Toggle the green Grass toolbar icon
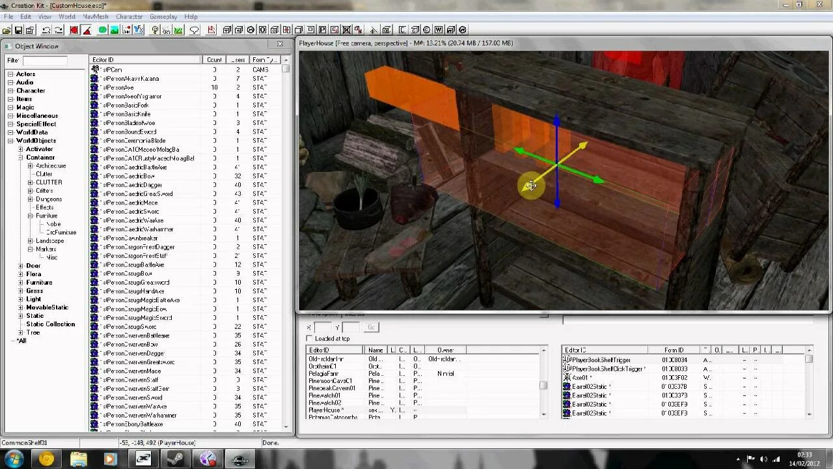 [x=178, y=30]
